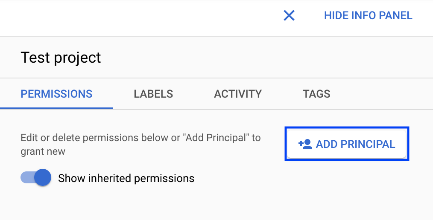Click the word "inherited" in the toggle label
This screenshot has height=220, width=433.
[110, 178]
